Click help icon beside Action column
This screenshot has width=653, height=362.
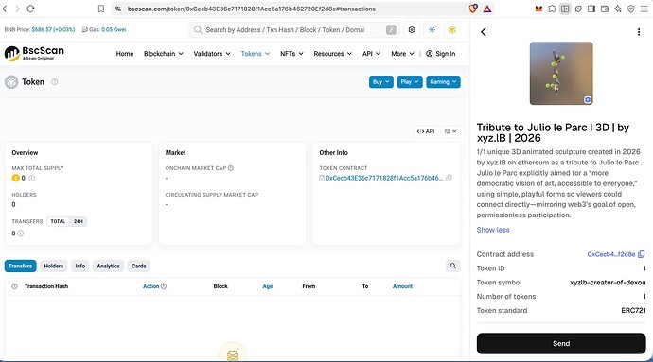[164, 286]
